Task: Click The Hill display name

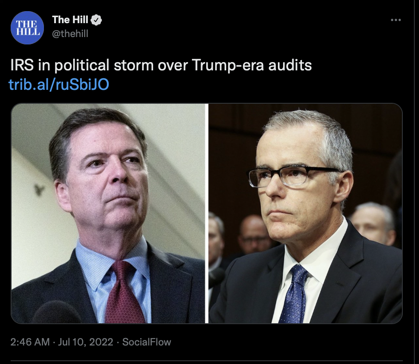Action: pyautogui.click(x=70, y=19)
